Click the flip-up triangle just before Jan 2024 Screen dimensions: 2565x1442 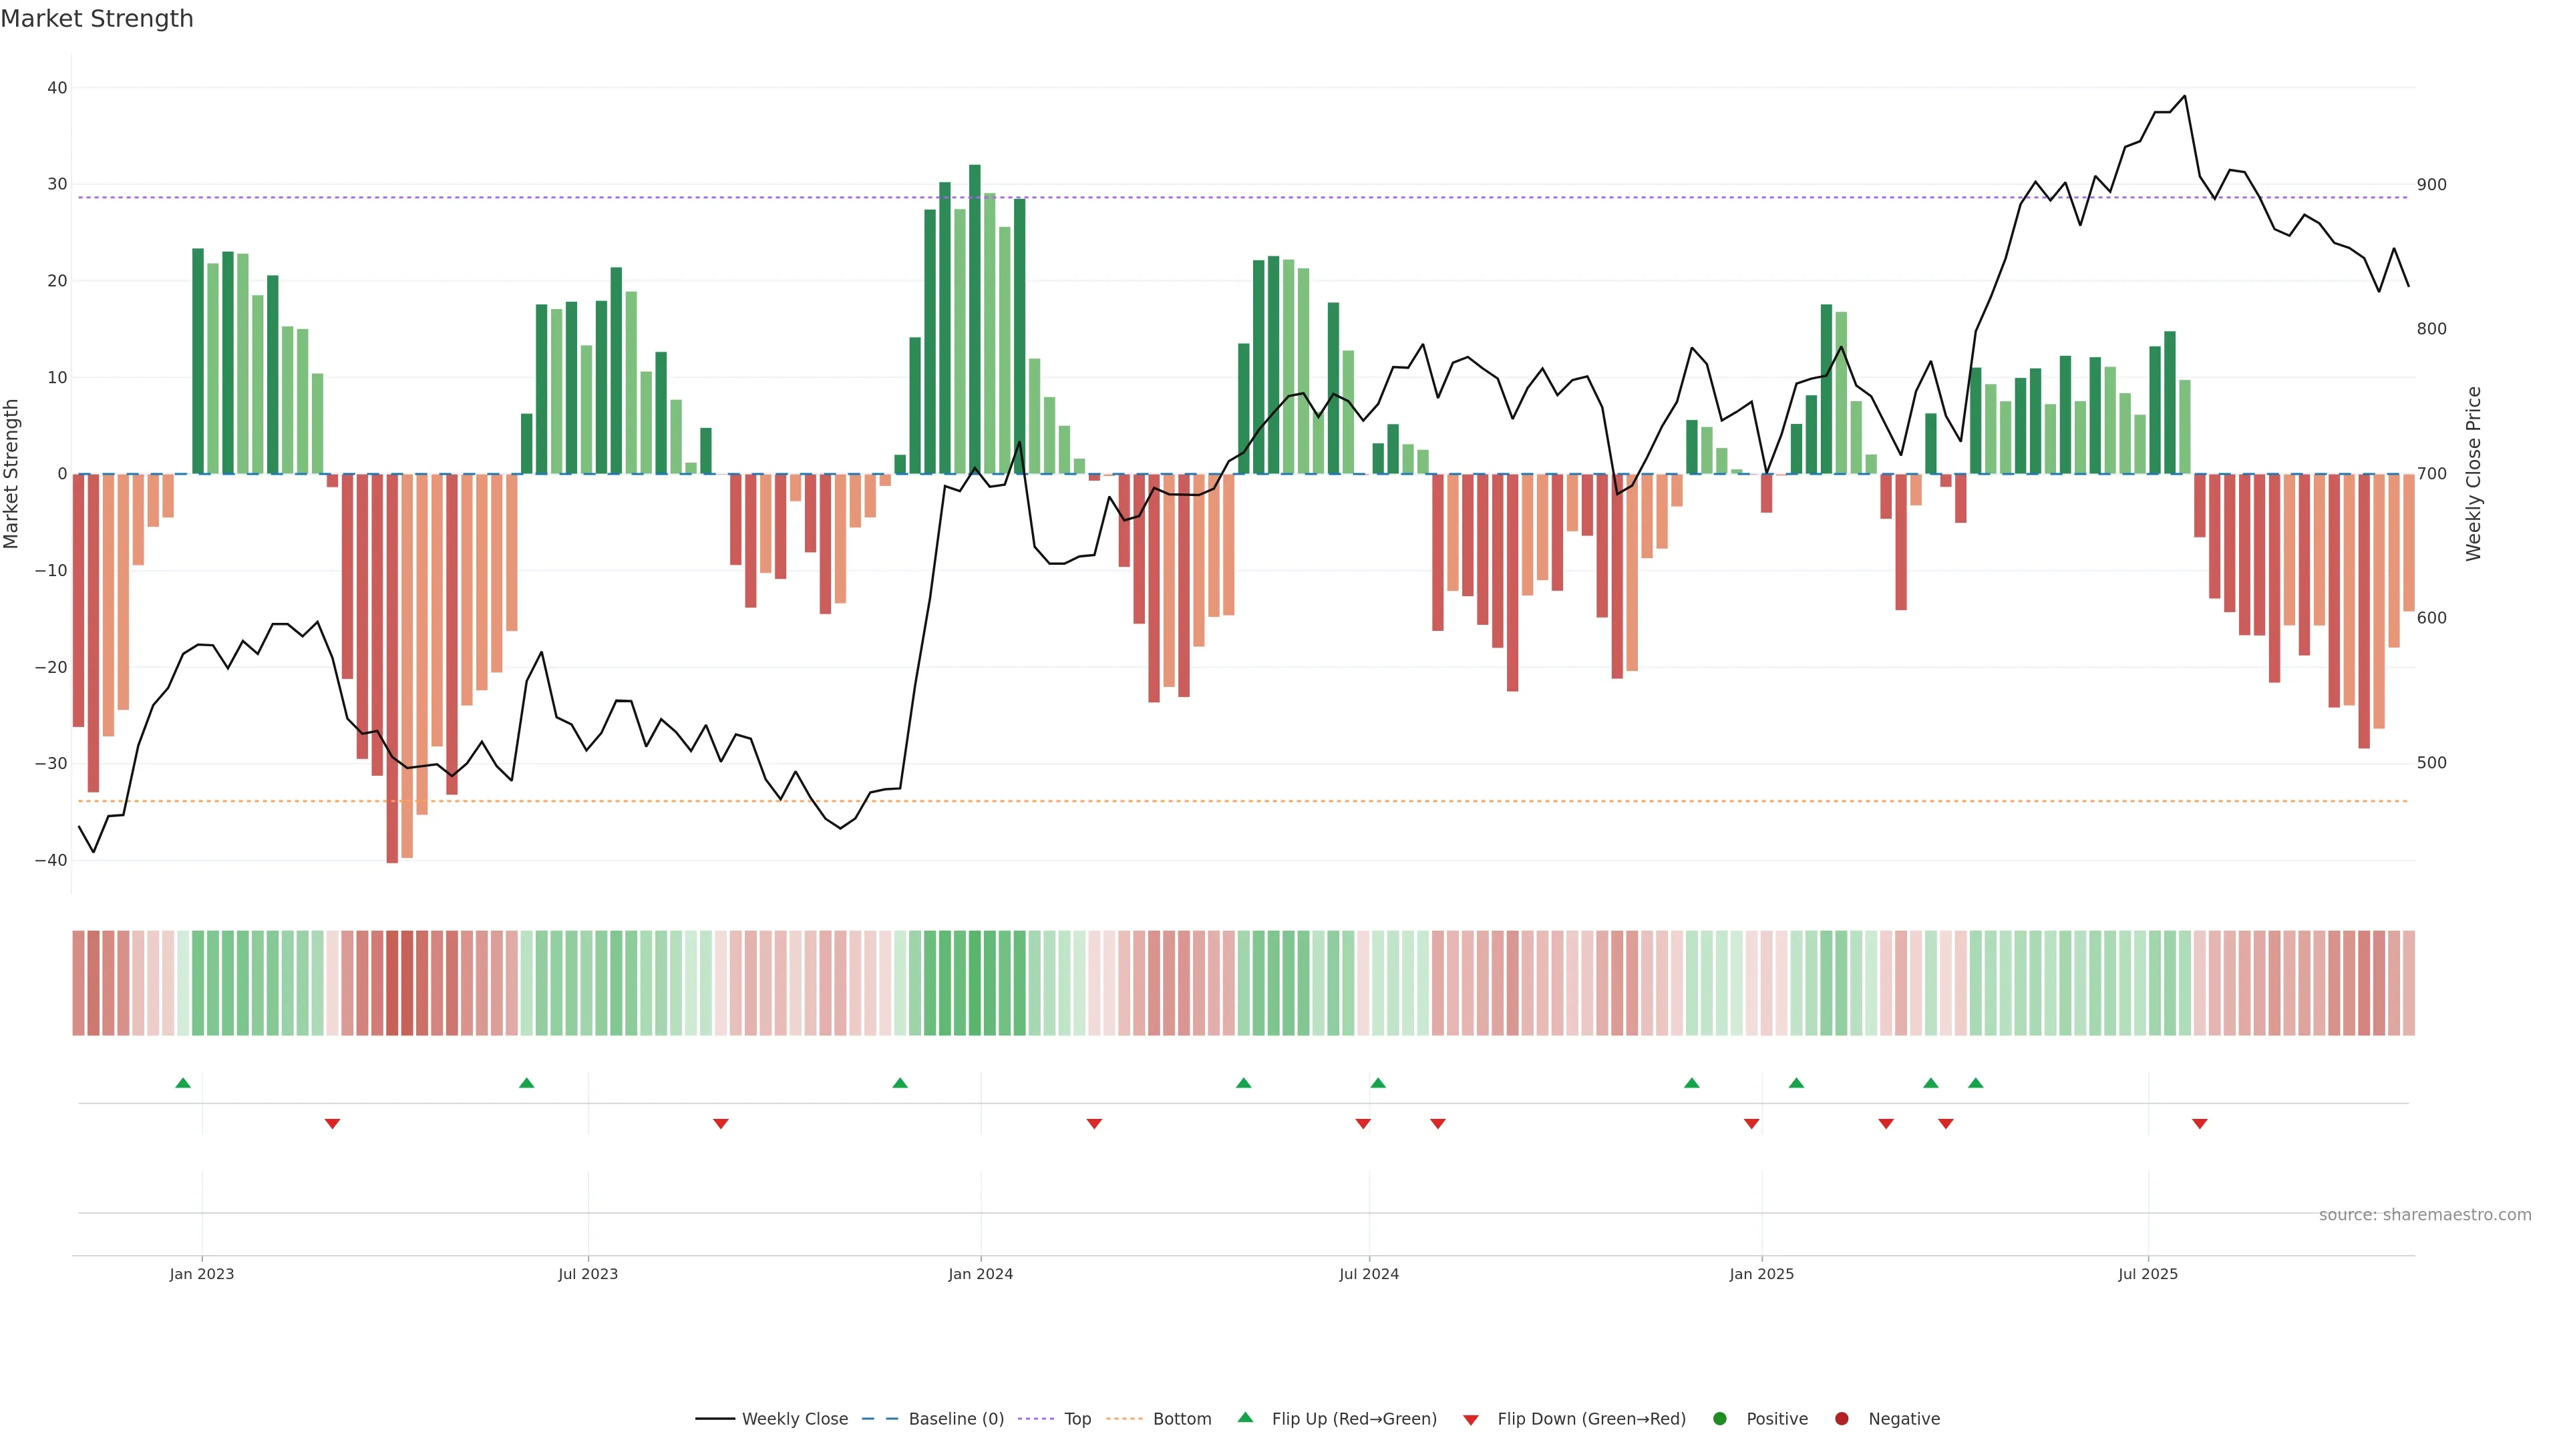[900, 1083]
